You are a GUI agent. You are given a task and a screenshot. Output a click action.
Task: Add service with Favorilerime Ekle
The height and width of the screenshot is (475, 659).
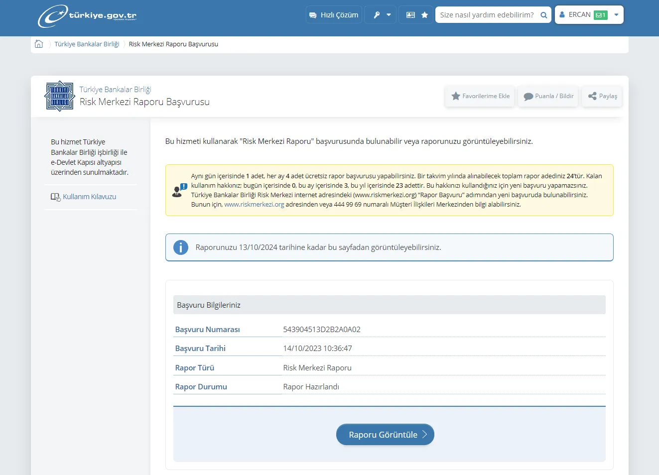click(480, 96)
